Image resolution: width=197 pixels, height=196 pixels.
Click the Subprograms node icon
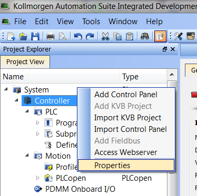pos(48,134)
